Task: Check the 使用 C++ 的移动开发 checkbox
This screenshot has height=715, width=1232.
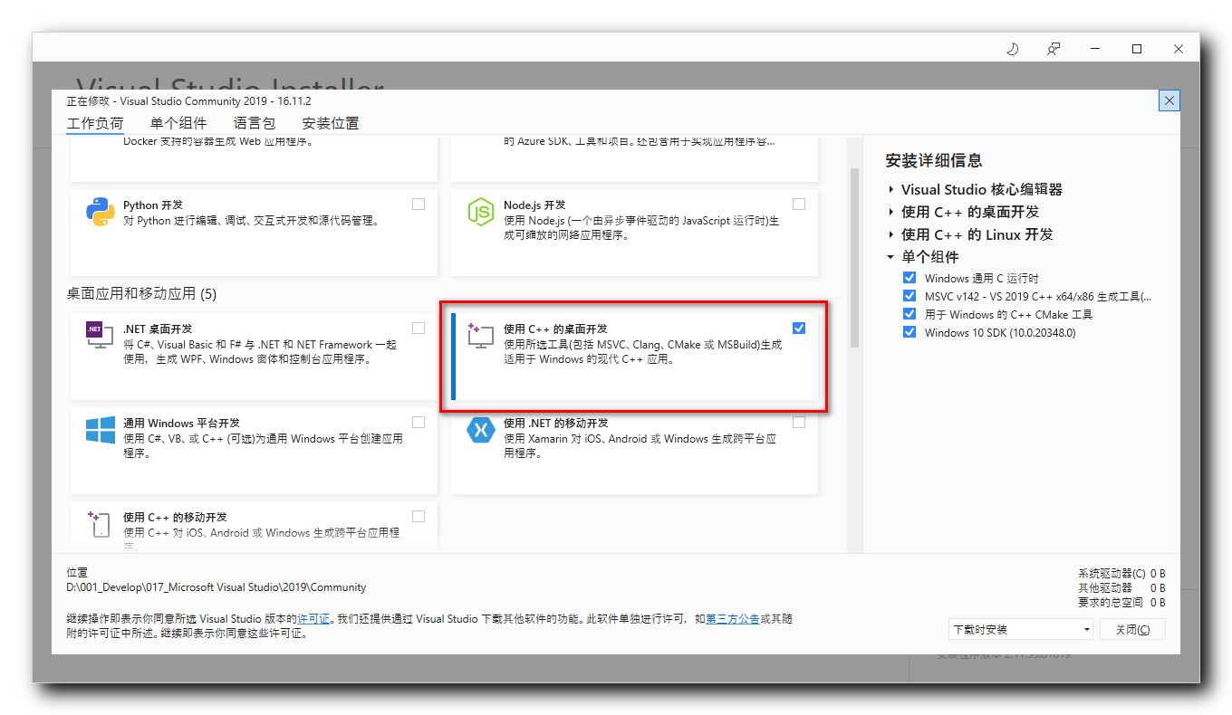Action: pos(419,516)
